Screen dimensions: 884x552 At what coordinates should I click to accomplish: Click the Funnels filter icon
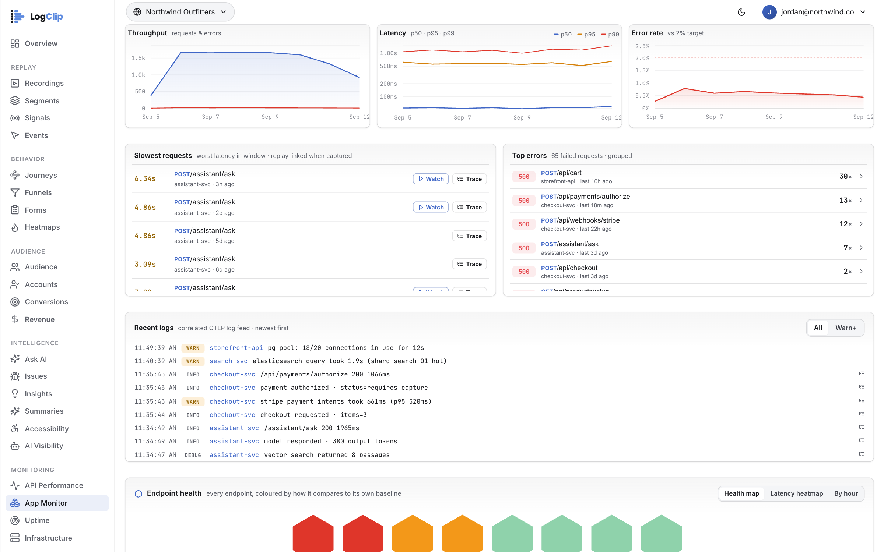(15, 192)
